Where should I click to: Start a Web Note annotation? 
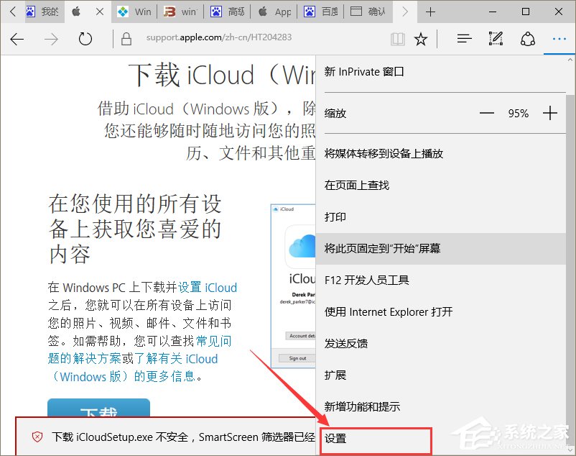click(495, 39)
